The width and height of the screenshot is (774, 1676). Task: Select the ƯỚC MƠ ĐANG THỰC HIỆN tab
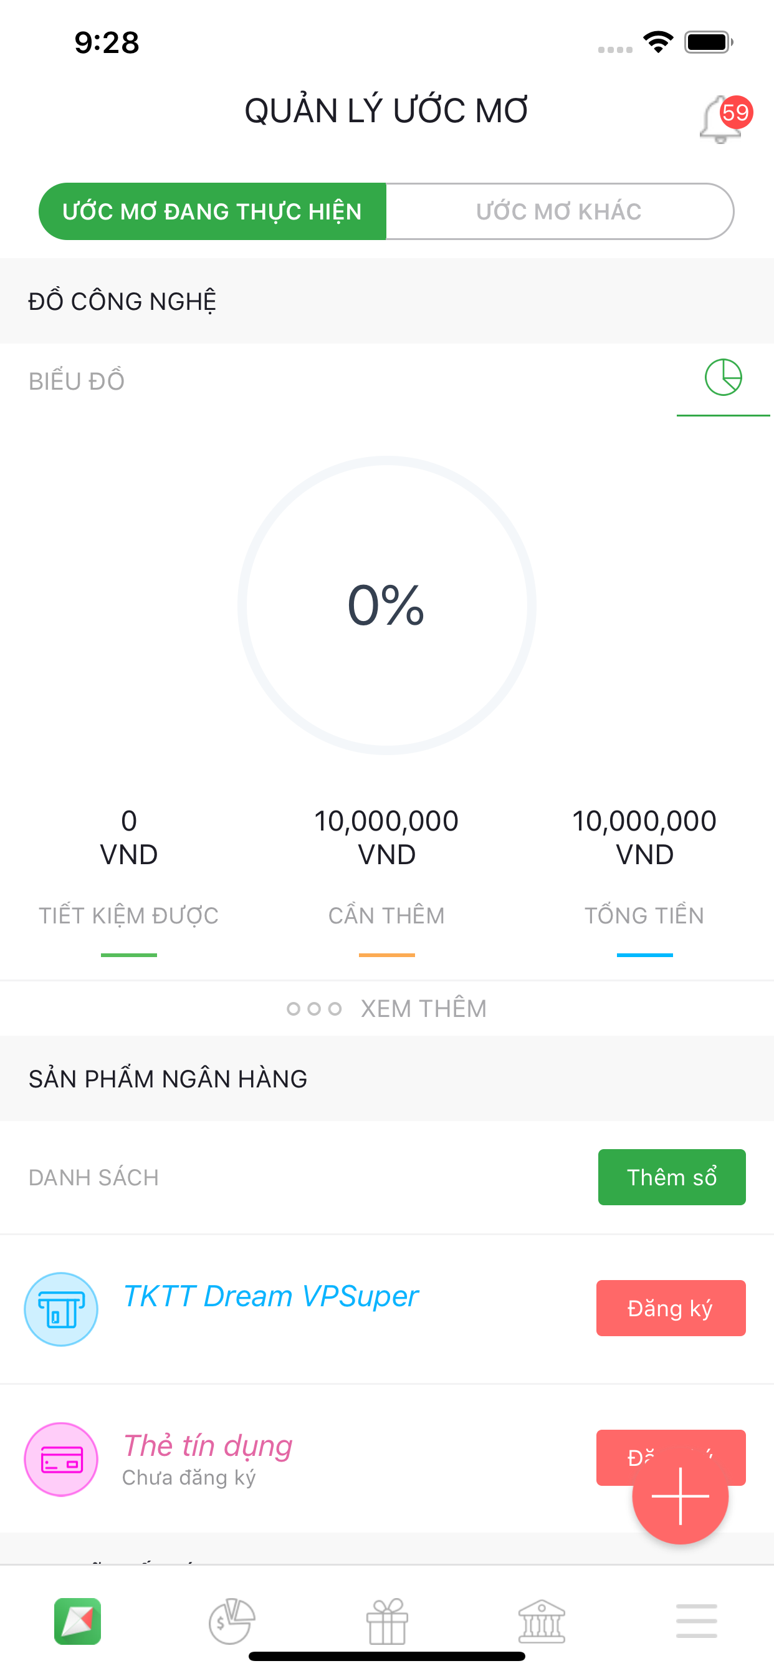click(212, 211)
